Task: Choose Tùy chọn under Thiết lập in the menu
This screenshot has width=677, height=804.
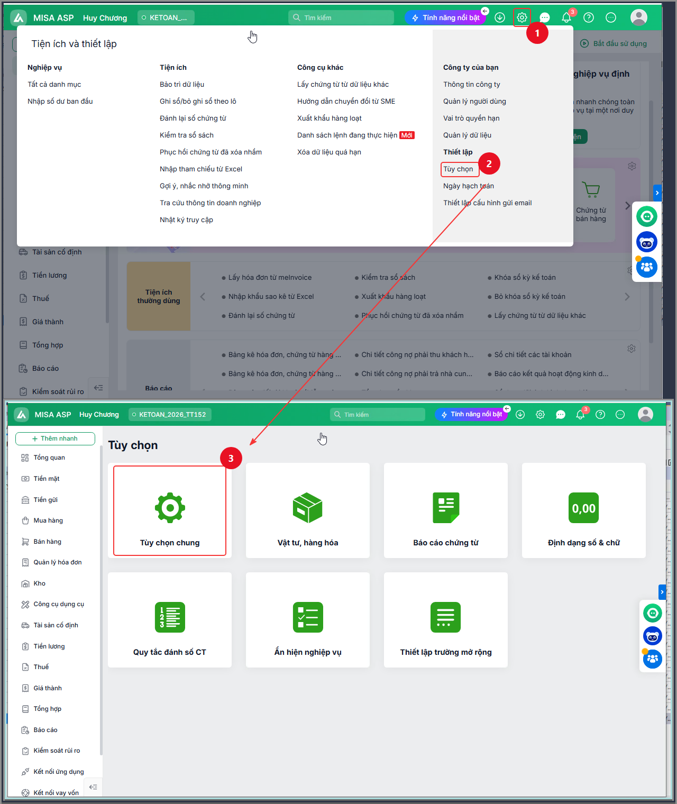Action: [458, 169]
